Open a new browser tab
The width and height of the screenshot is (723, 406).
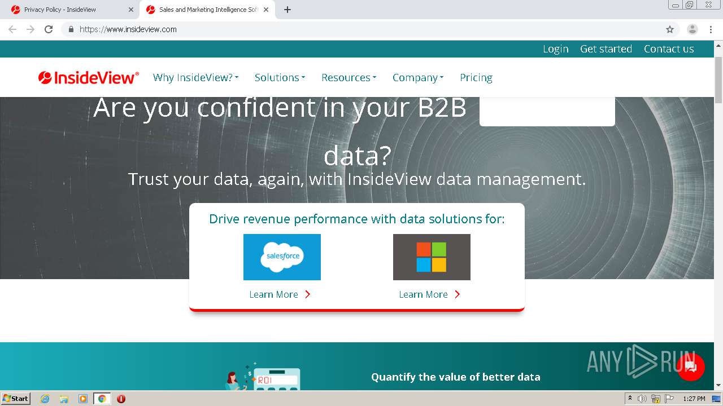(x=287, y=10)
